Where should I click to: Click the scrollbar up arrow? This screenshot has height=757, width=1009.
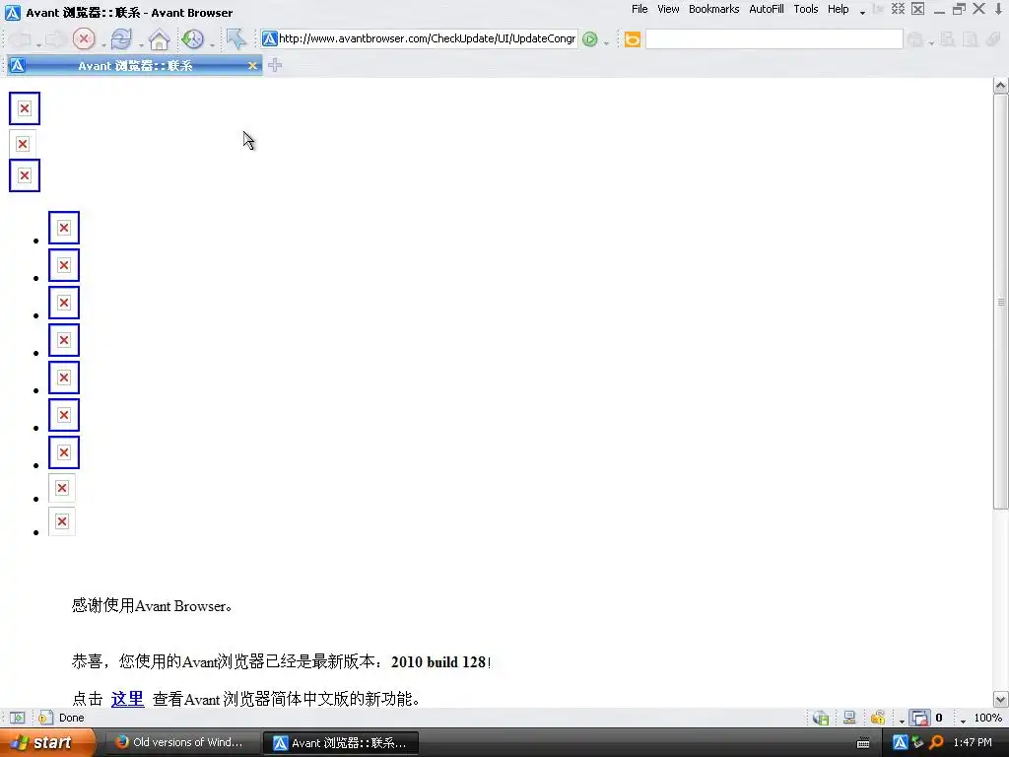click(x=1001, y=86)
